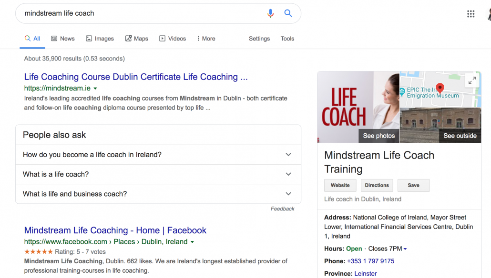This screenshot has width=491, height=278.
Task: Switch to the Videos tab
Action: coord(173,39)
